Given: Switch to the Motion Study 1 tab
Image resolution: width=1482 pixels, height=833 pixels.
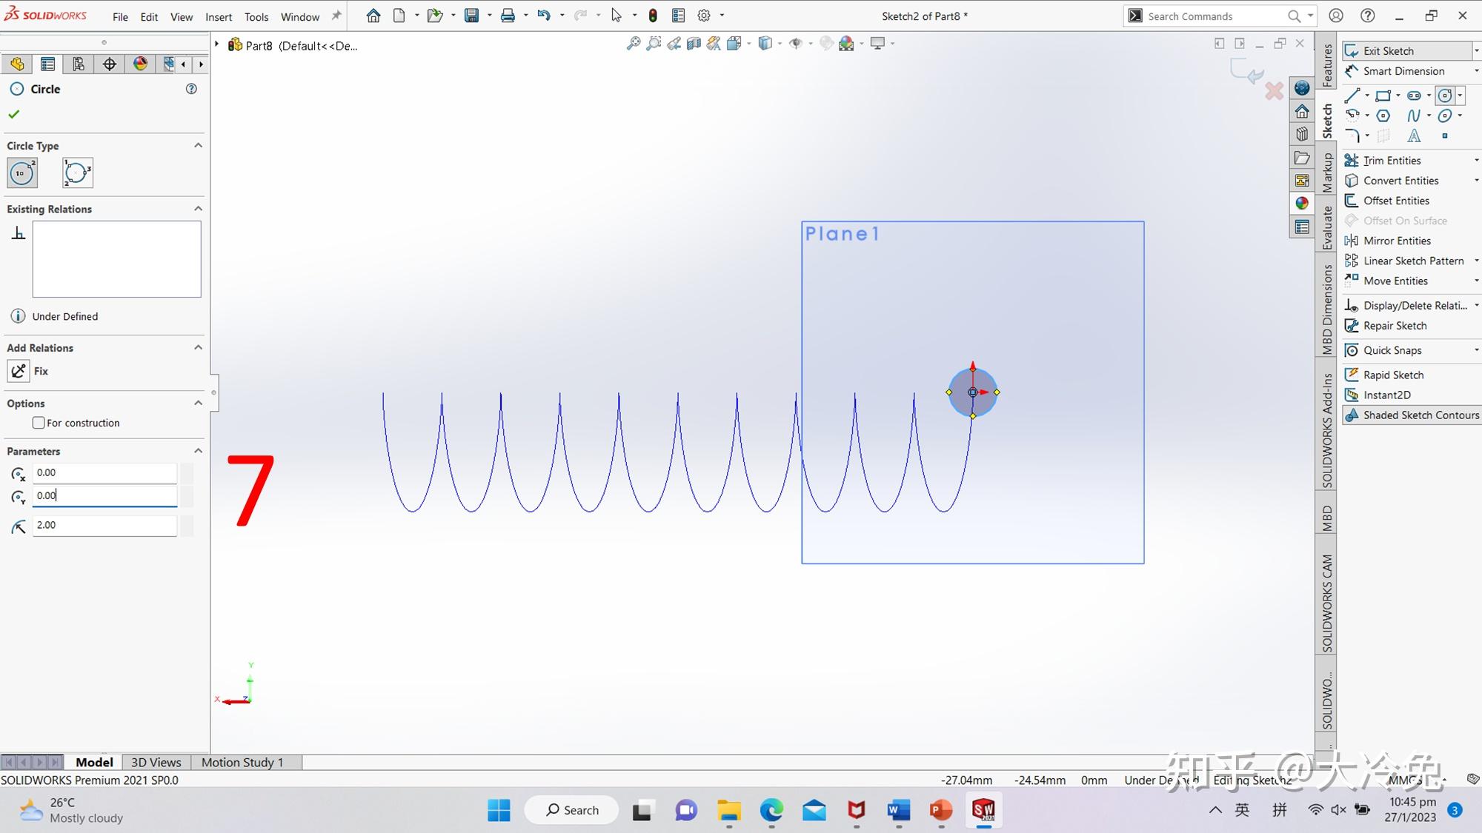Looking at the screenshot, I should click(x=242, y=762).
